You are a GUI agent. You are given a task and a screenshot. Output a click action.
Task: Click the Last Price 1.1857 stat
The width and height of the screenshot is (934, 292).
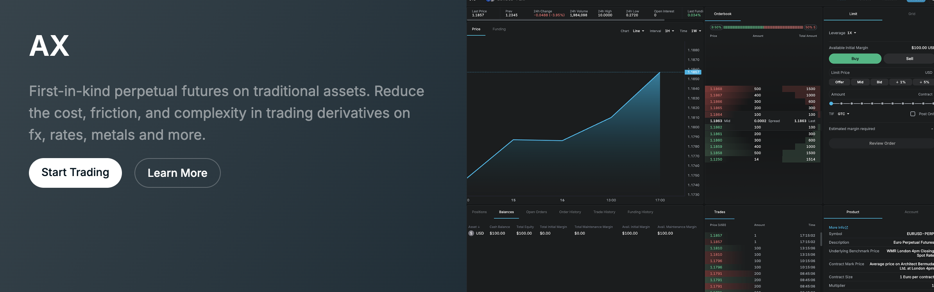click(x=479, y=13)
